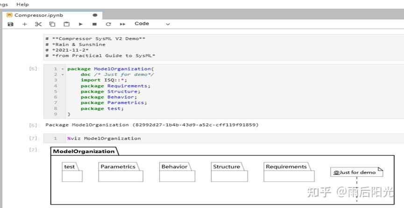The width and height of the screenshot is (404, 208).
Task: Cut the selected cell using the scissors icon
Action: coord(38,24)
